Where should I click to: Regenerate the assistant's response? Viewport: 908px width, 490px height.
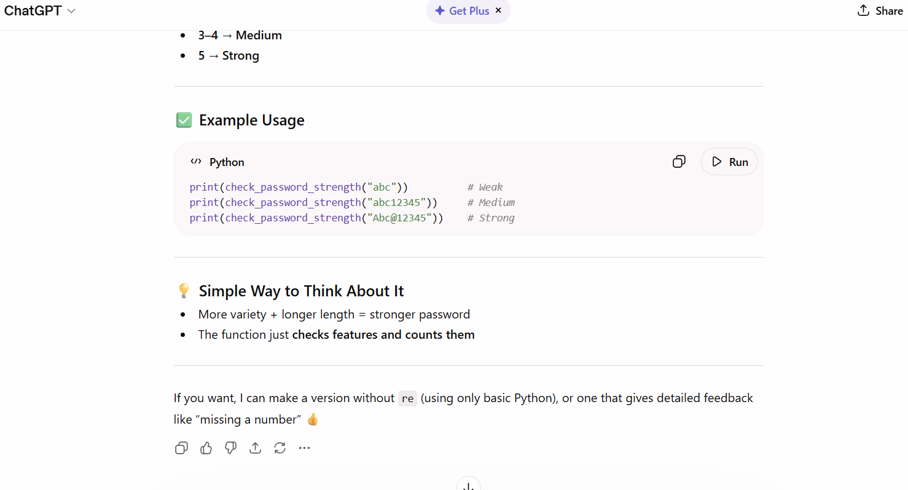click(280, 448)
